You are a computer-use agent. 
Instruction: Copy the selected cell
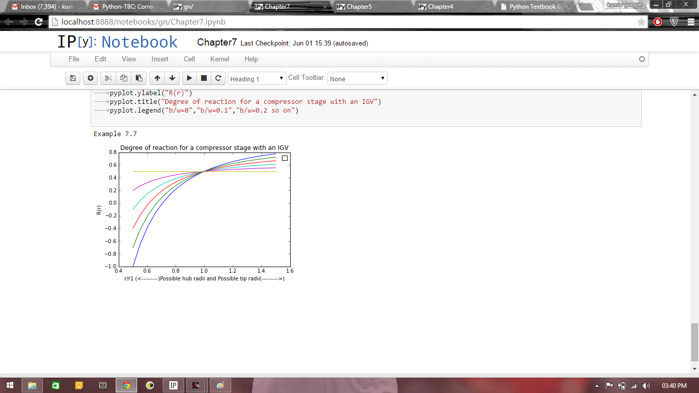(x=123, y=78)
